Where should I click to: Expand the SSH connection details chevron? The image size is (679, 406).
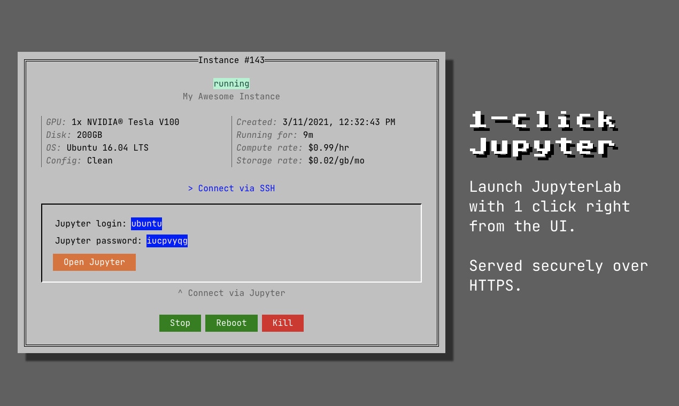point(191,188)
